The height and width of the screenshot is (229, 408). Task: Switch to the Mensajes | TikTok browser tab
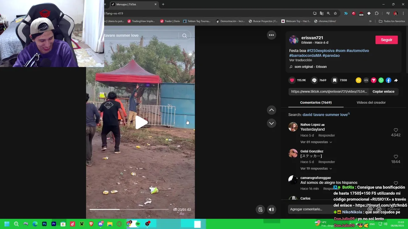pos(134,4)
